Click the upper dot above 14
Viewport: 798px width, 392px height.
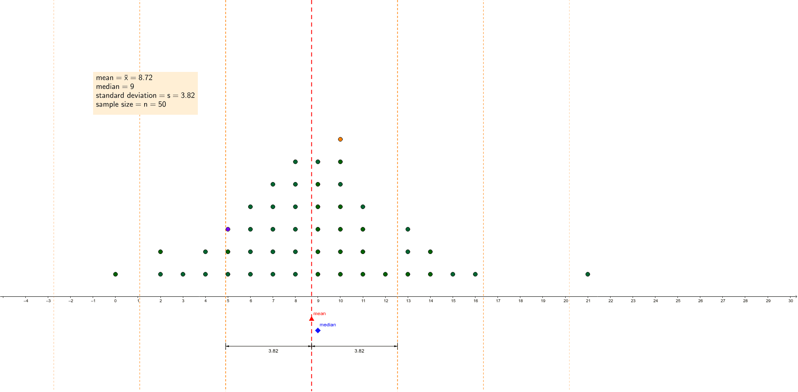pos(430,252)
